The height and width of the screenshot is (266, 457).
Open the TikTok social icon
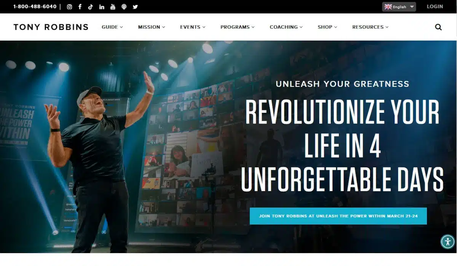[x=91, y=7]
